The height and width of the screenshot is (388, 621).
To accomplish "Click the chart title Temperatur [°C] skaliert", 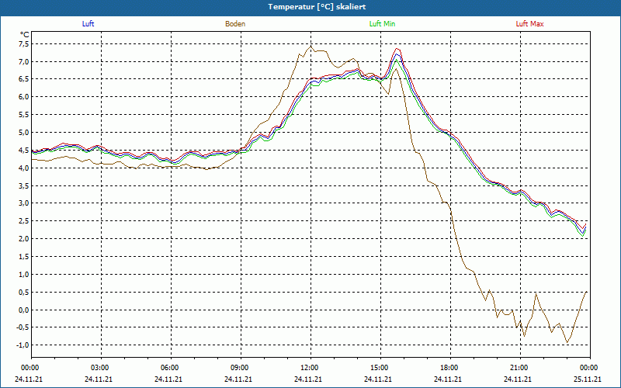I will pos(317,7).
